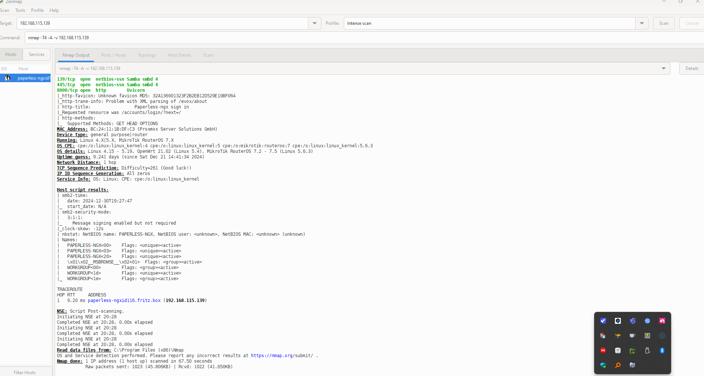Open the Topology tab
Image resolution: width=704 pixels, height=376 pixels.
[147, 55]
